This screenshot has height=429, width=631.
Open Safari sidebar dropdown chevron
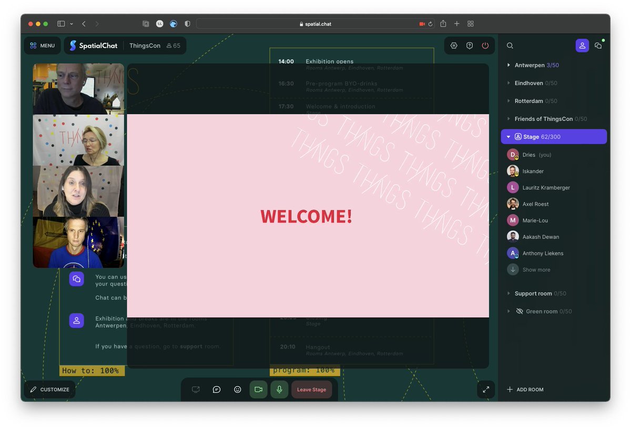pyautogui.click(x=71, y=24)
